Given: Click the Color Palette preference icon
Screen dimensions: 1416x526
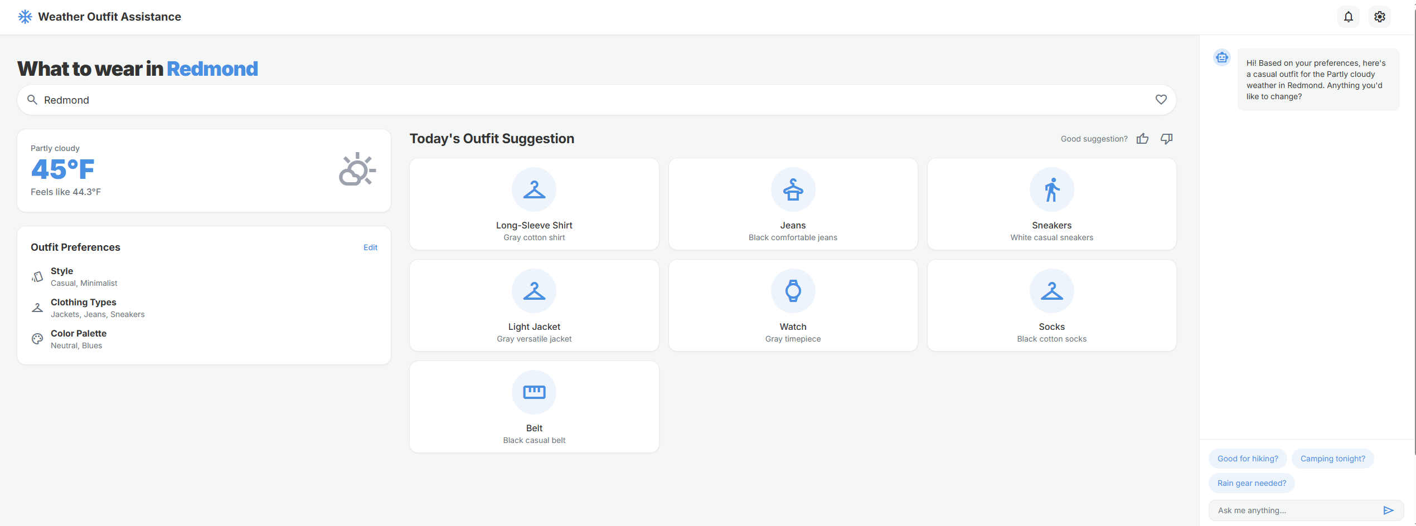Looking at the screenshot, I should click(37, 339).
